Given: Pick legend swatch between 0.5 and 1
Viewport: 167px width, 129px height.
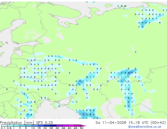Looking at the screenshot, I should [x=11, y=126].
